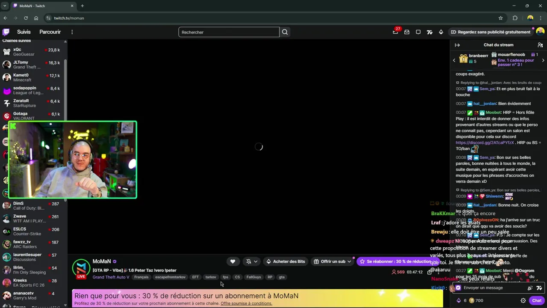Viewport: 547px width, 308px height.
Task: Click Acheter des Bits button
Action: pyautogui.click(x=285, y=261)
